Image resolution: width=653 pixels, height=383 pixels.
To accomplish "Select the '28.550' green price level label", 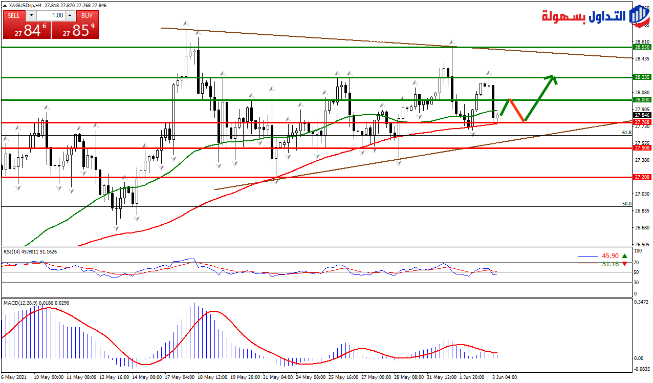I will pyautogui.click(x=642, y=47).
